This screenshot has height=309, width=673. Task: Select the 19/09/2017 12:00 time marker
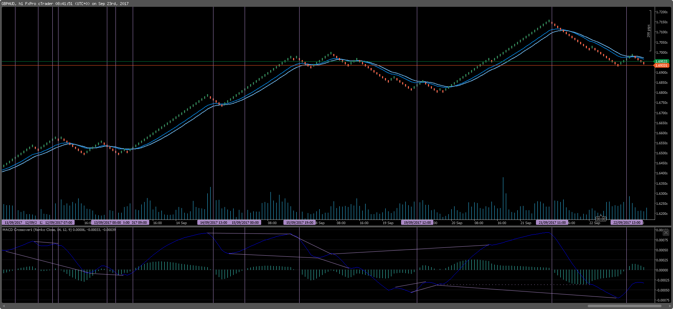417,223
